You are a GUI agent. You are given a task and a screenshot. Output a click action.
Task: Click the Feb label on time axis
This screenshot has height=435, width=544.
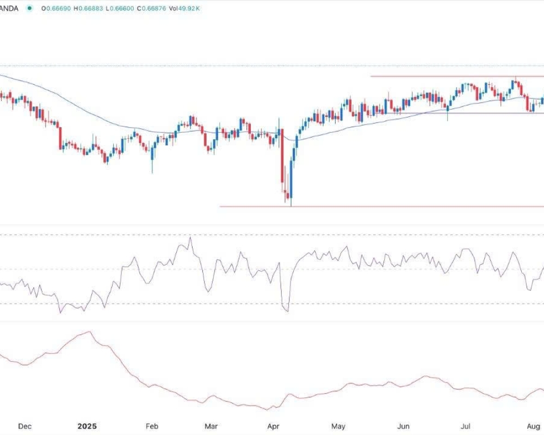[x=152, y=426]
